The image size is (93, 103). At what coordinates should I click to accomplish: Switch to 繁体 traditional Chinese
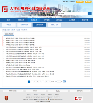67,2
